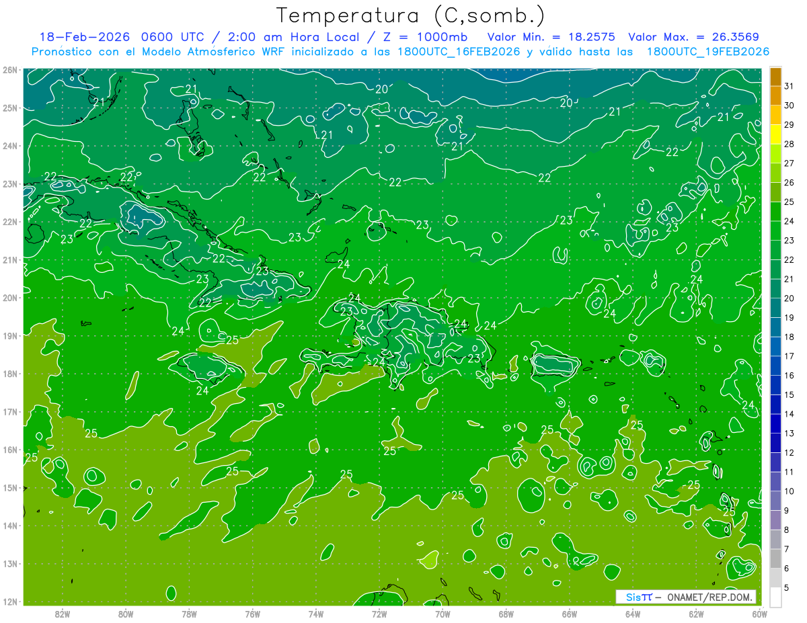This screenshot has width=807, height=623.
Task: Click the white colorbar swatch below 5
Action: [775, 597]
